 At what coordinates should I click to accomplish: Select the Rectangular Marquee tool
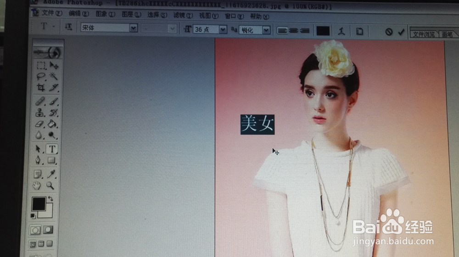[x=41, y=65]
